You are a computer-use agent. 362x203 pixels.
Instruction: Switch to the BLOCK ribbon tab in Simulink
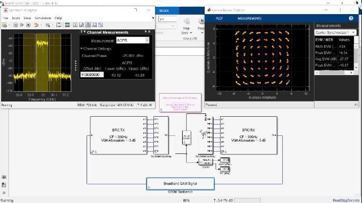tap(164, 11)
